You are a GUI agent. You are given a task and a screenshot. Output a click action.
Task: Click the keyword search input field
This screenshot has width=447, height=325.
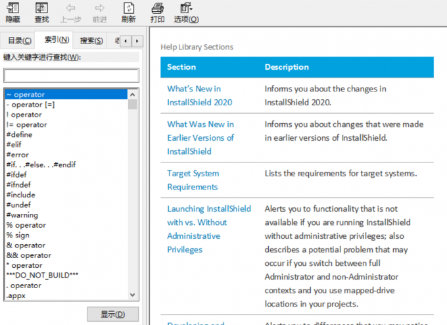pos(71,76)
